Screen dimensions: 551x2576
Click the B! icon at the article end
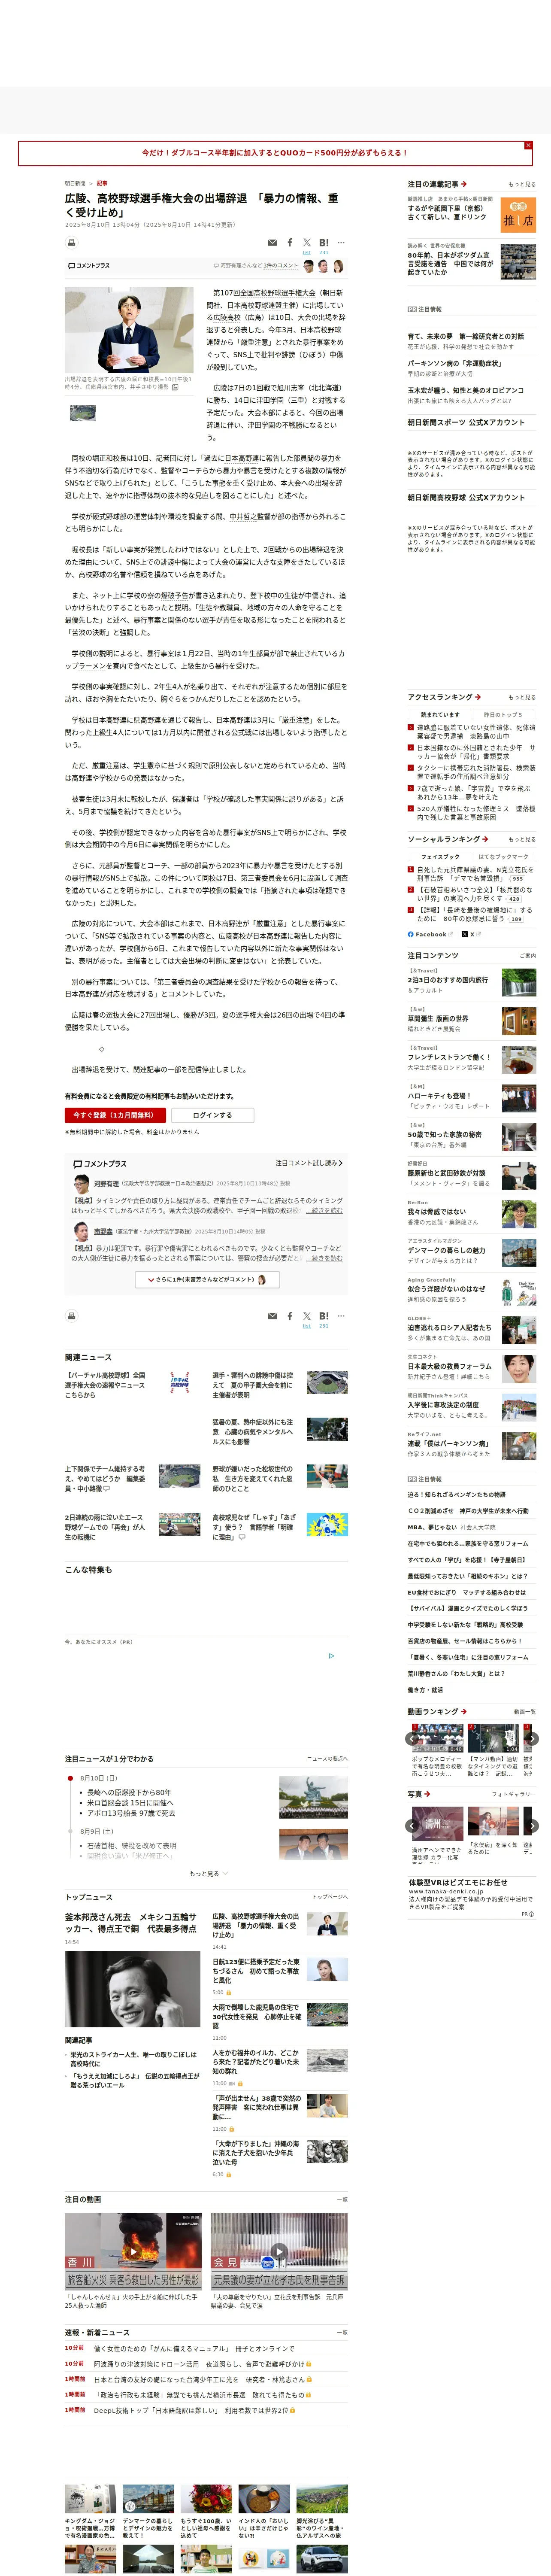[x=323, y=1316]
